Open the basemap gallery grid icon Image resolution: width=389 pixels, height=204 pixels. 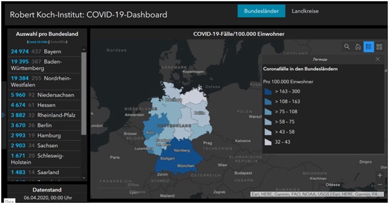pos(379,46)
